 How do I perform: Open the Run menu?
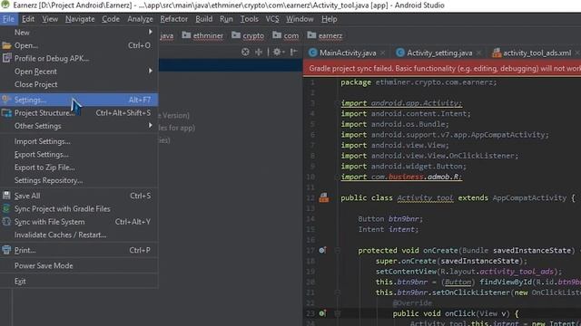click(226, 19)
